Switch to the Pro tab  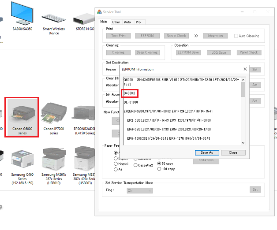pyautogui.click(x=138, y=22)
